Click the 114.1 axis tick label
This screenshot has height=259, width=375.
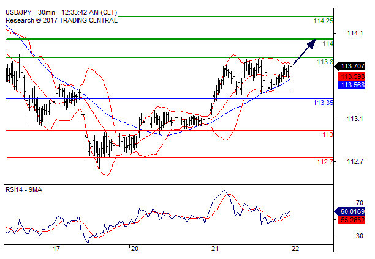click(355, 33)
